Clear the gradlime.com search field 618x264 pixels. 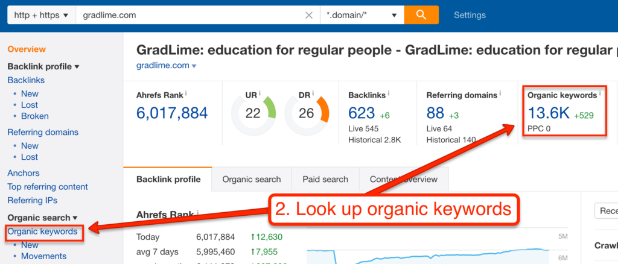pyautogui.click(x=309, y=15)
